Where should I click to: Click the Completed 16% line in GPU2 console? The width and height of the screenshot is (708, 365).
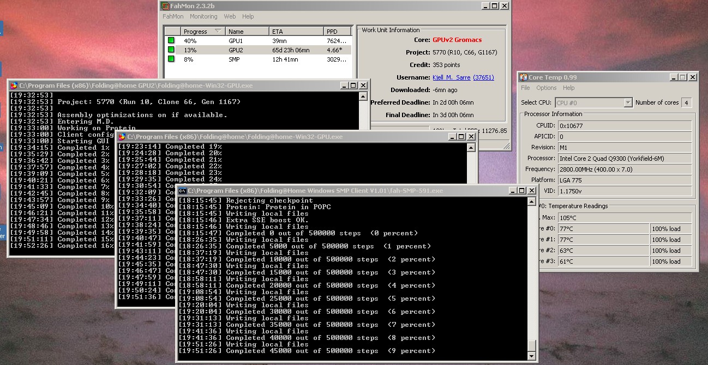62,246
